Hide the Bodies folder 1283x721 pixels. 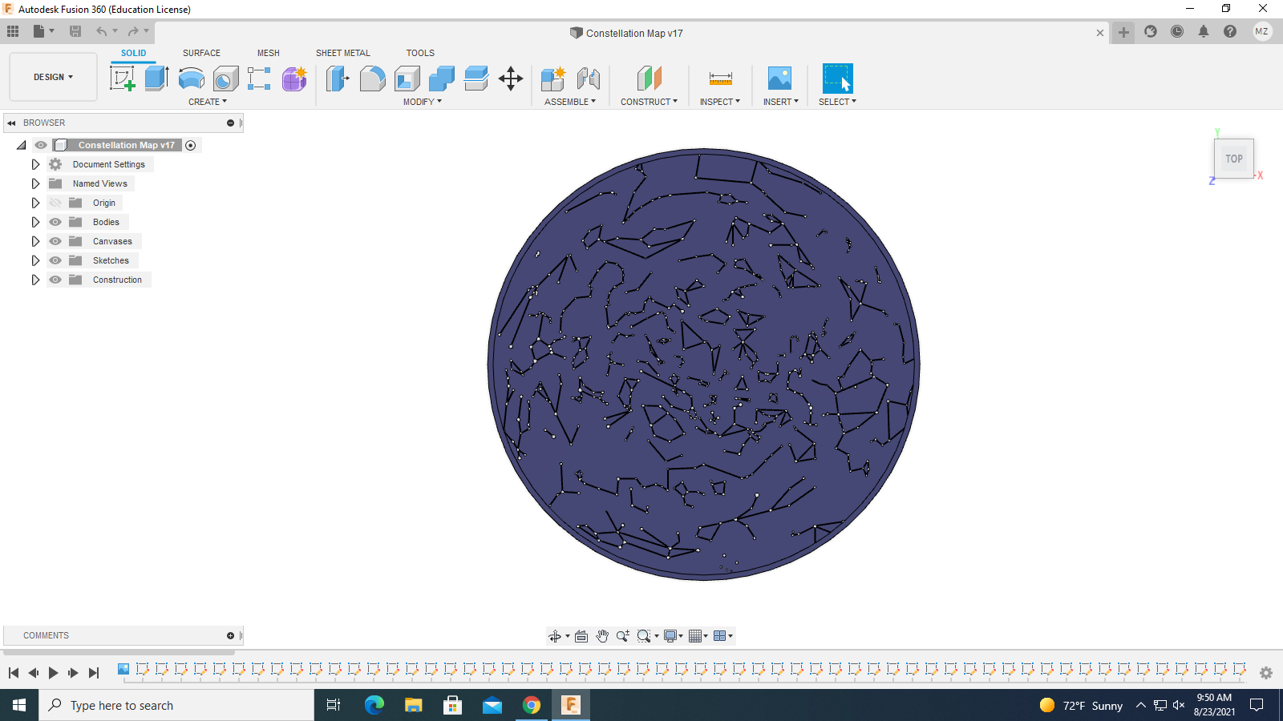pyautogui.click(x=55, y=222)
